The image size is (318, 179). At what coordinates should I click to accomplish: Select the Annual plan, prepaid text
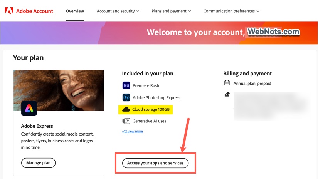252,84
